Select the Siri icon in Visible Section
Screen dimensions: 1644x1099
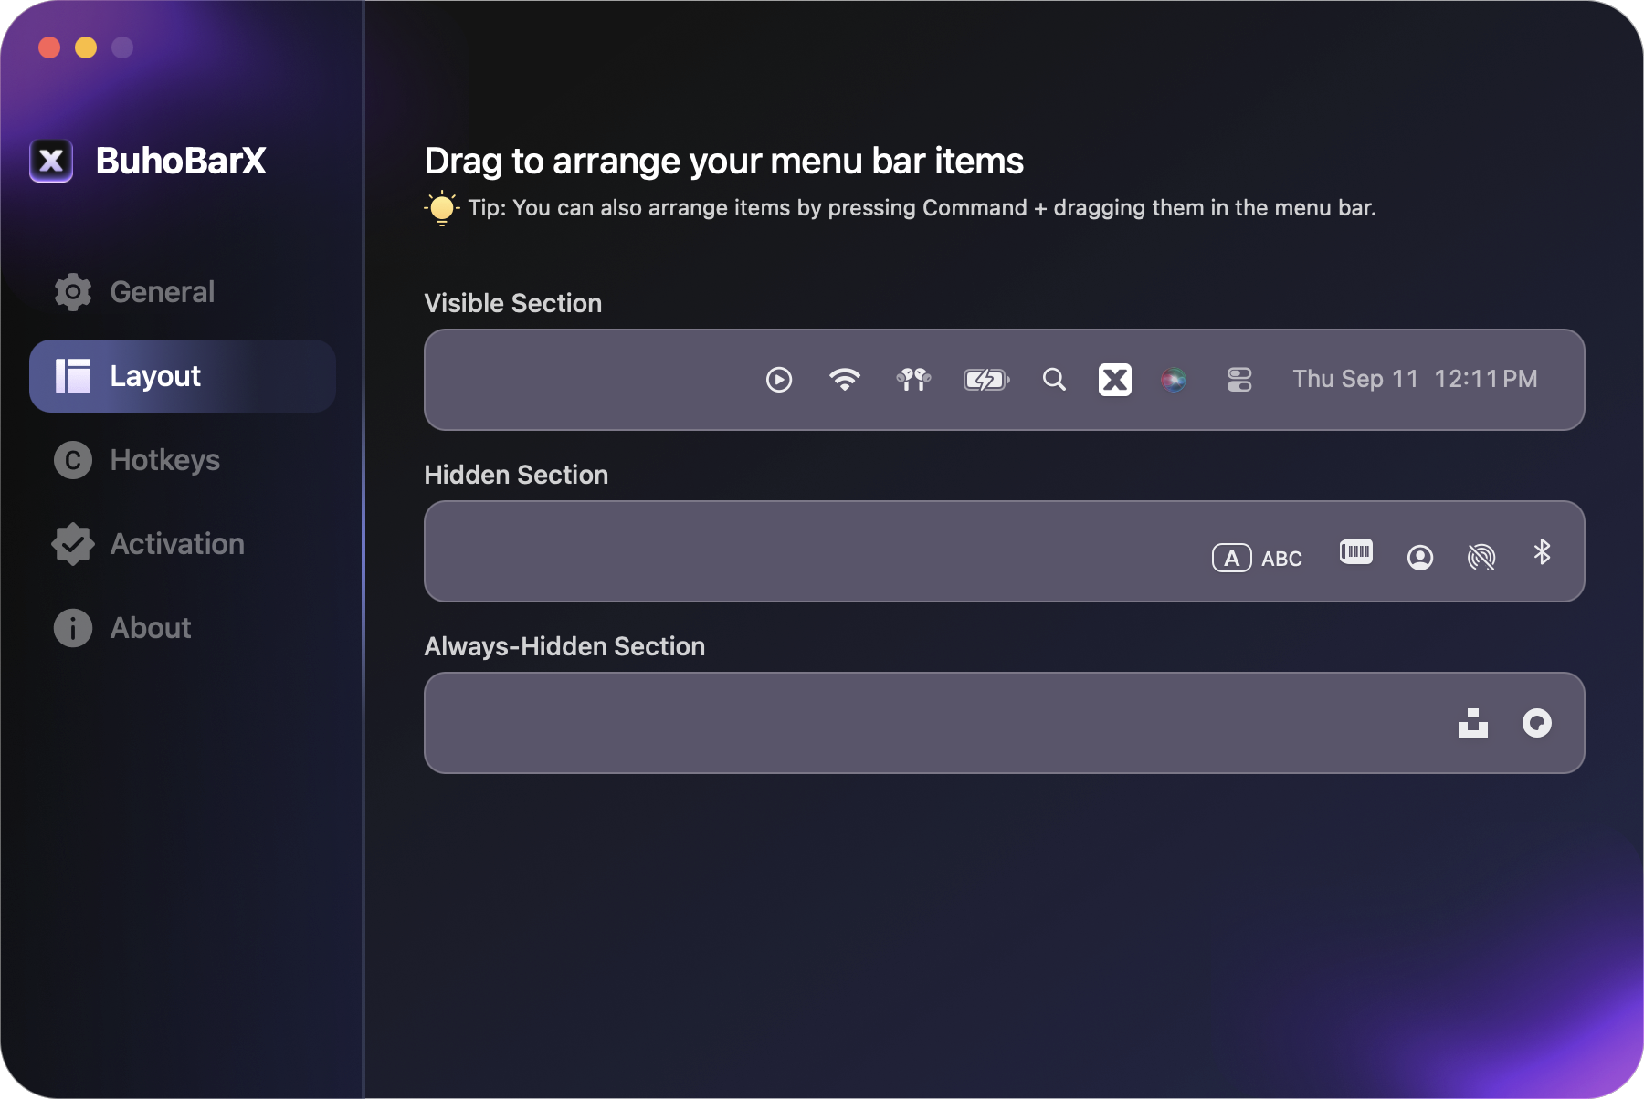coord(1174,380)
